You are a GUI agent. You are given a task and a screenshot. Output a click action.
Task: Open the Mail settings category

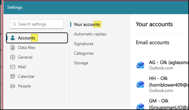[37, 67]
